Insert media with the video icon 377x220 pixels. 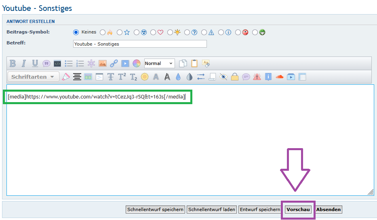(x=125, y=63)
